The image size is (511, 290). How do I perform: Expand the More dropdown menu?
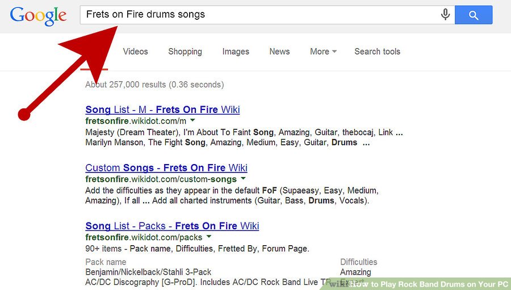click(323, 52)
